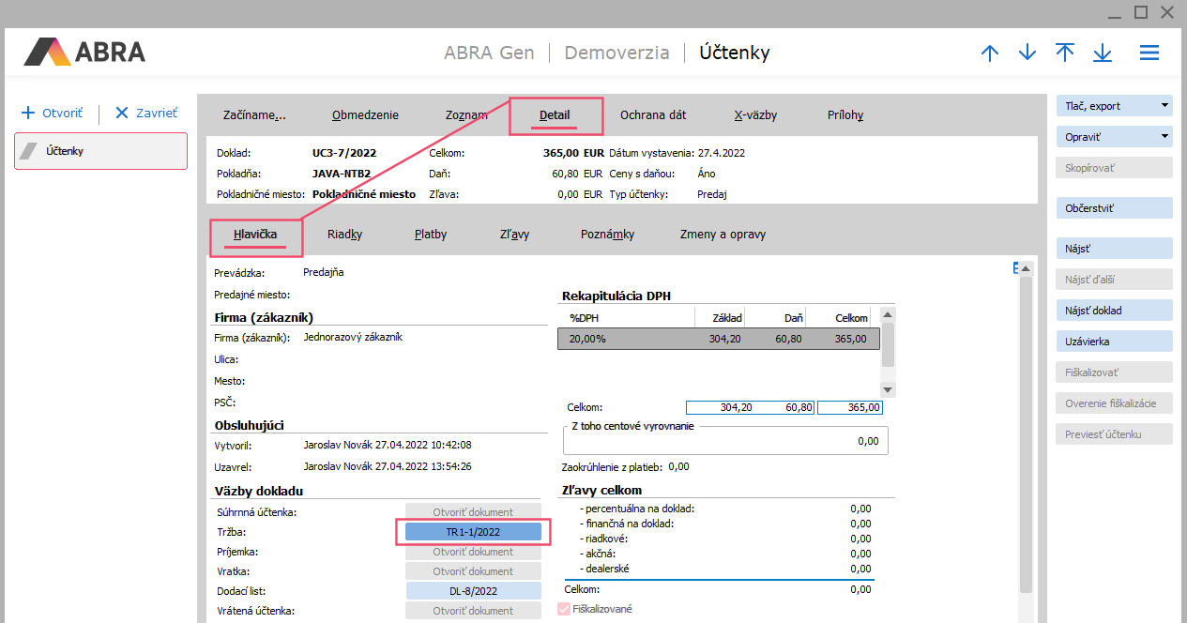Click the ABRA logo
Viewport: 1187px width, 623px height.
[x=84, y=52]
